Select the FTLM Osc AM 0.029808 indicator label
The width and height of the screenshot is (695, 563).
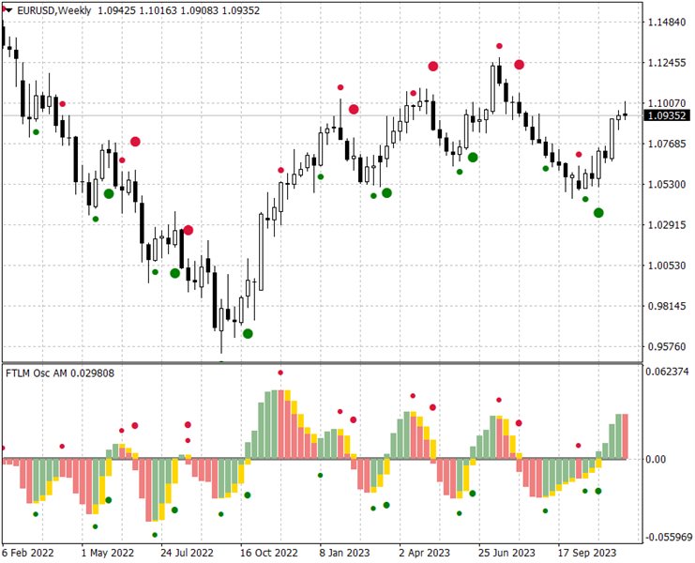click(60, 373)
